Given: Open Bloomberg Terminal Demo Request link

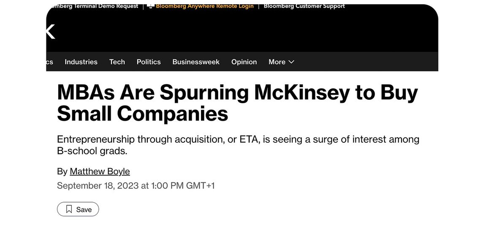Looking at the screenshot, I should pyautogui.click(x=94, y=6).
